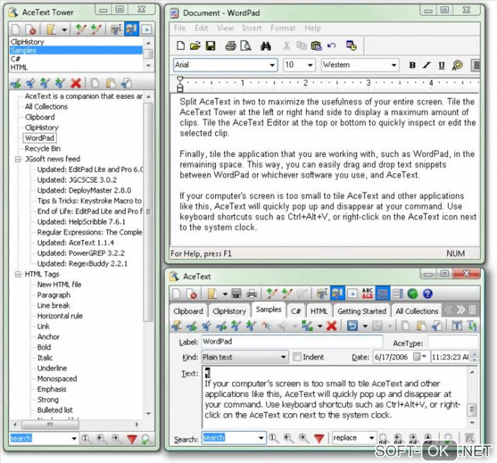Select the Horizontal rule HTML tag clip
This screenshot has height=463, width=497.
[59, 316]
